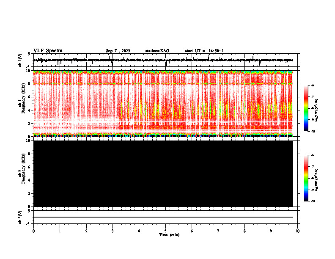Click inside the black ch.2 spectrogram panel

pos(163,174)
